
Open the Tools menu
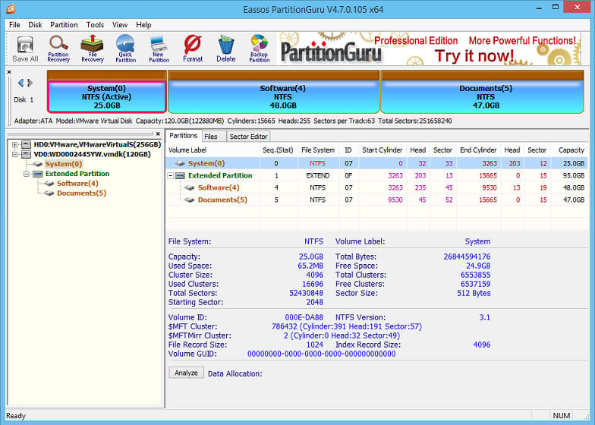(95, 24)
